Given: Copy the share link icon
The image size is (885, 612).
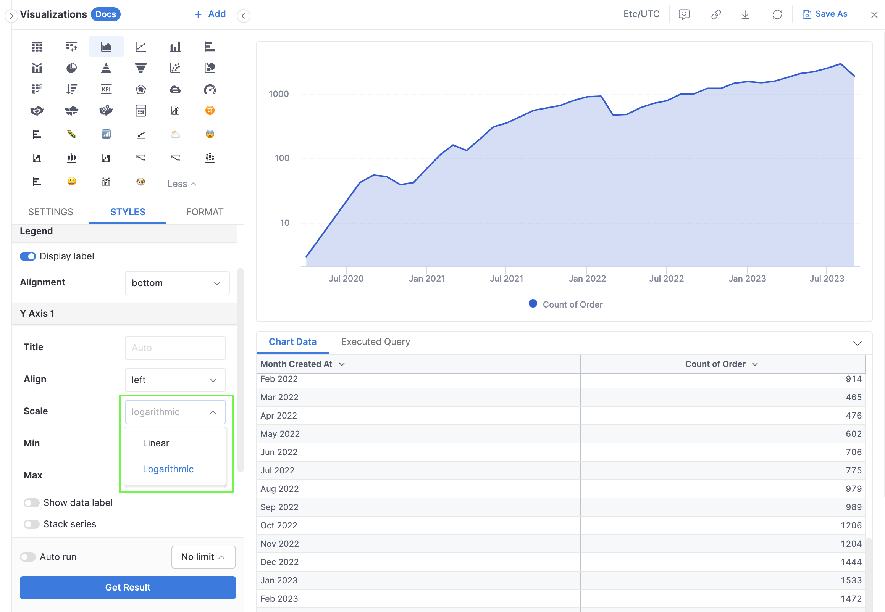Looking at the screenshot, I should [715, 14].
